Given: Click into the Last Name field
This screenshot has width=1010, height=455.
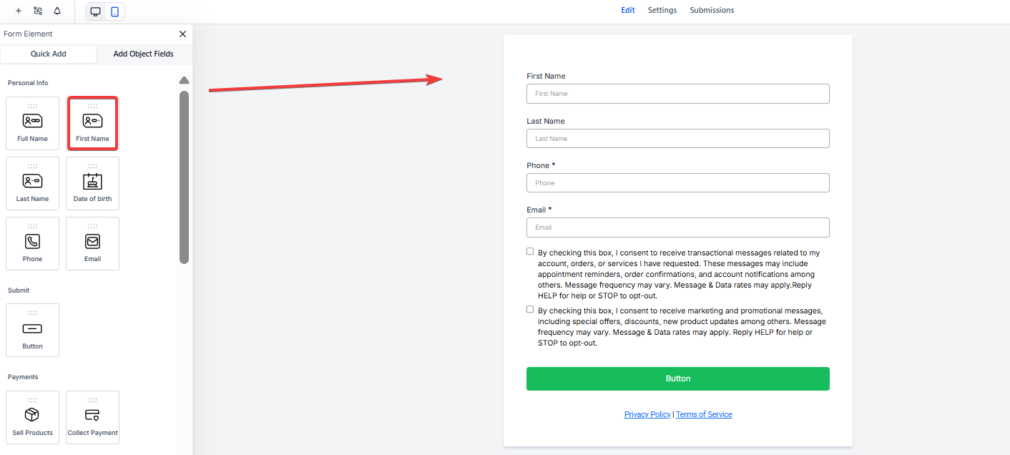Looking at the screenshot, I should pyautogui.click(x=677, y=139).
